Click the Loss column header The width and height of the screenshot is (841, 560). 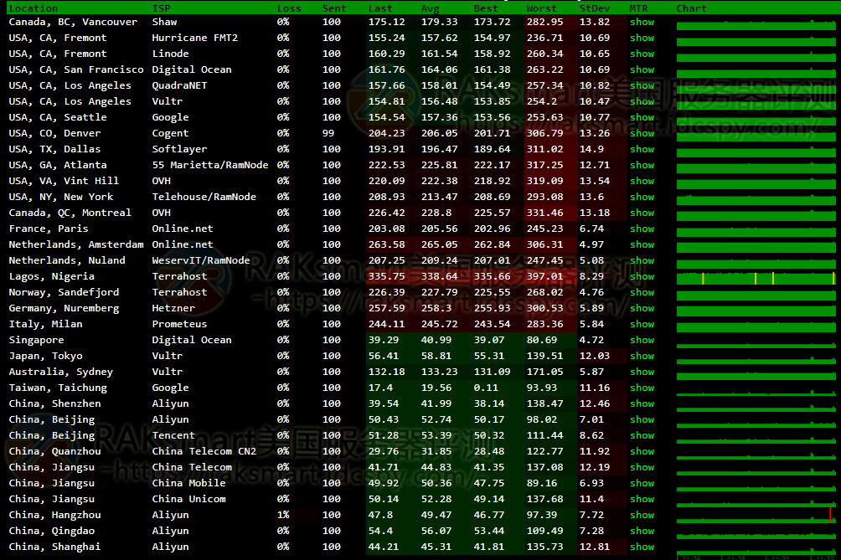pos(289,8)
